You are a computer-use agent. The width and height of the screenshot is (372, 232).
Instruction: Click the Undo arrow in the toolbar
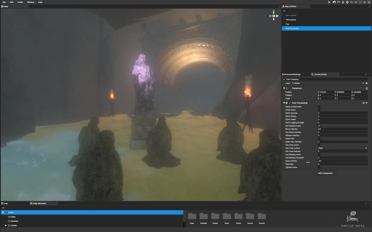(334, 2)
